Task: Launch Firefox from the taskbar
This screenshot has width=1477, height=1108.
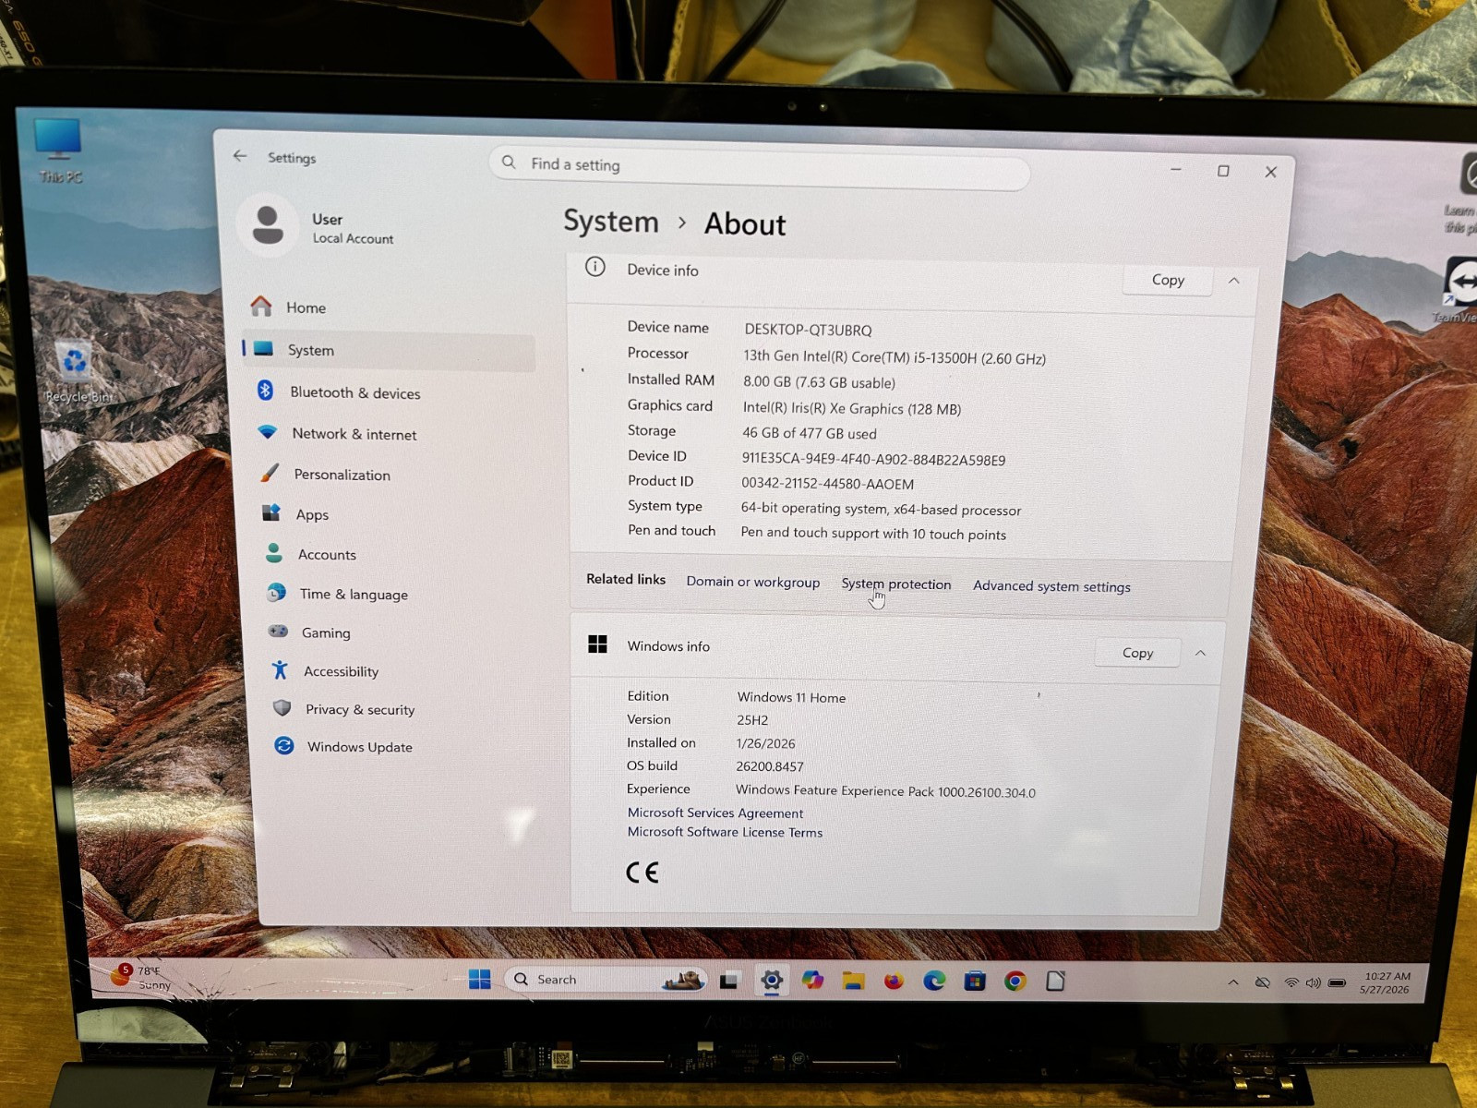Action: pyautogui.click(x=894, y=981)
